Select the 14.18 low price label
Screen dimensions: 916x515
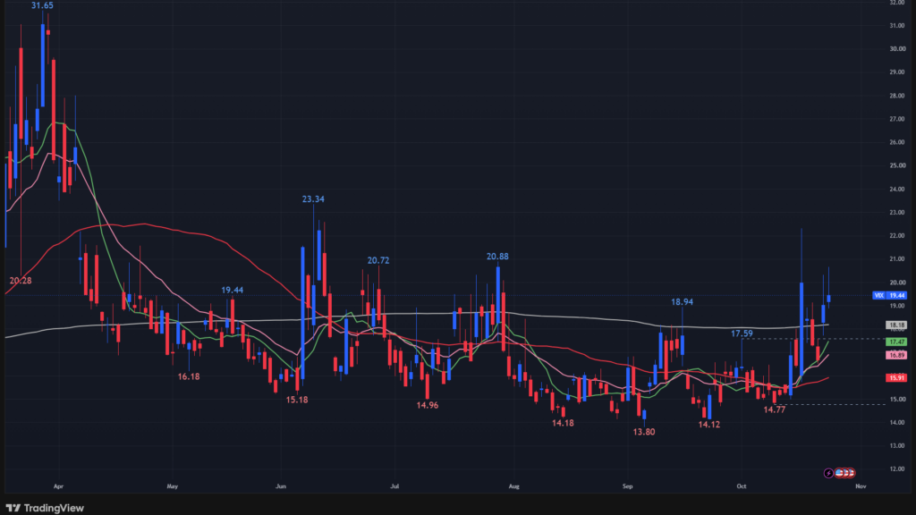[563, 423]
